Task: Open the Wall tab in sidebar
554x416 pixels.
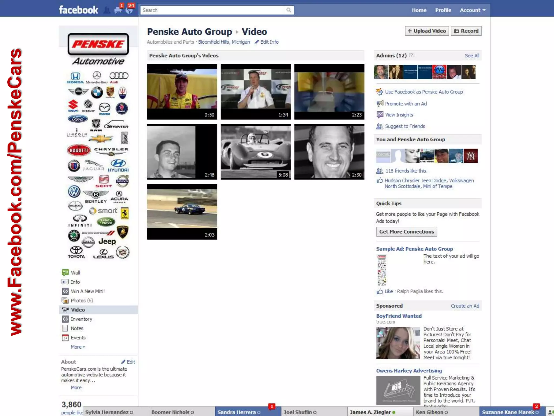Action: tap(75, 273)
